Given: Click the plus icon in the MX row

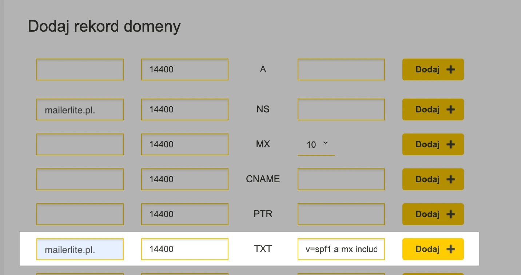Looking at the screenshot, I should tap(451, 144).
